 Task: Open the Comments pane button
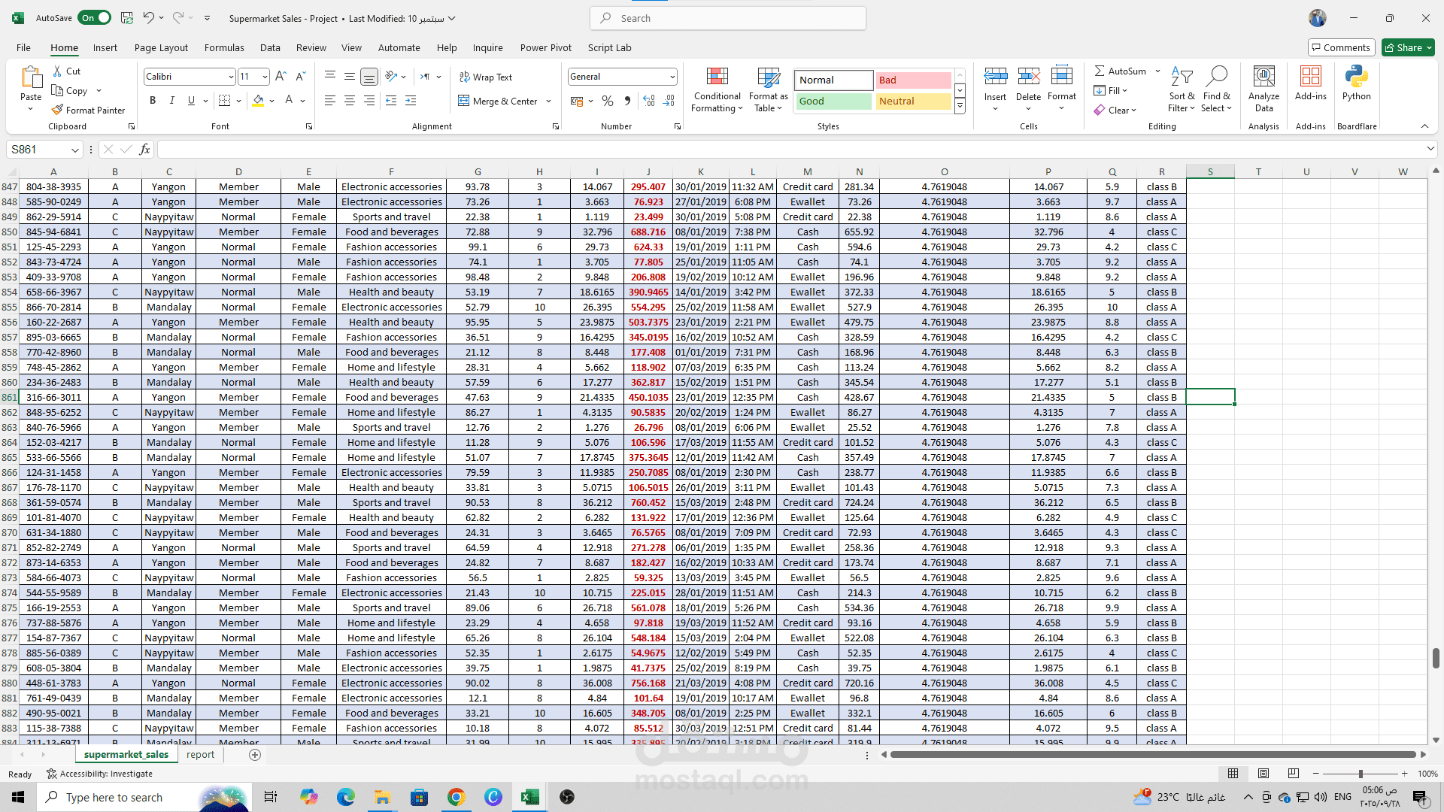[x=1341, y=47]
